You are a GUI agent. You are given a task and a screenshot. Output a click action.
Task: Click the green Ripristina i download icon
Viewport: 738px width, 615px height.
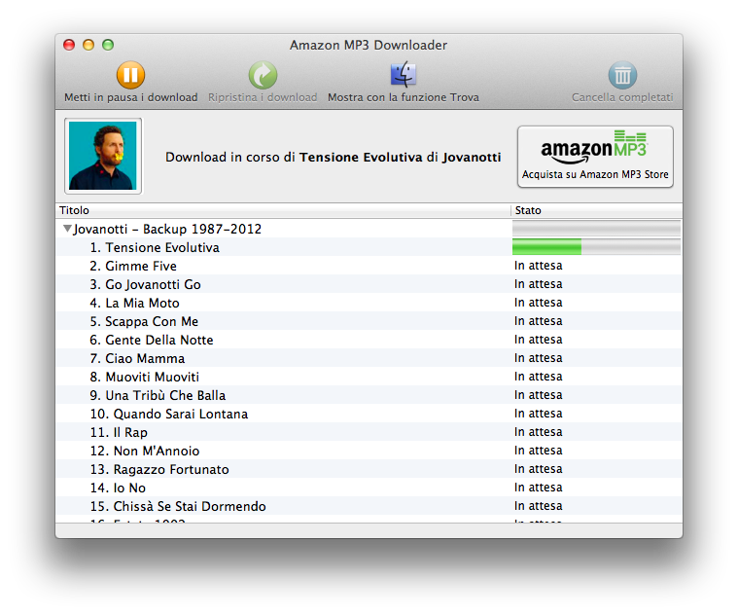click(x=263, y=75)
